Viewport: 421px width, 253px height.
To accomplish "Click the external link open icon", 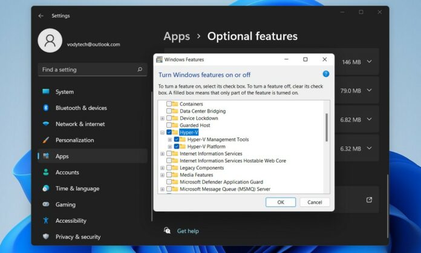I will coord(369,200).
